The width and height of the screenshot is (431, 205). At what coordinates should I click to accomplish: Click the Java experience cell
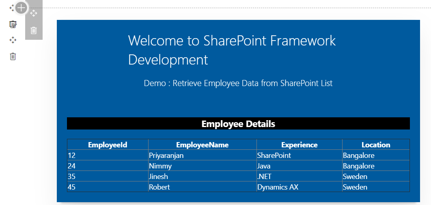coord(300,166)
